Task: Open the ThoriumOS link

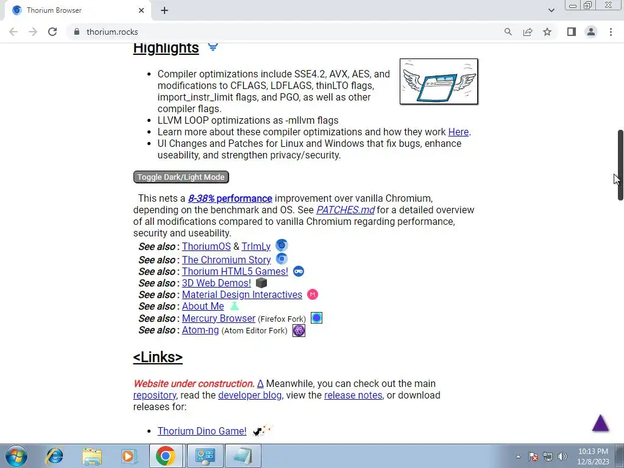Action: tap(206, 246)
